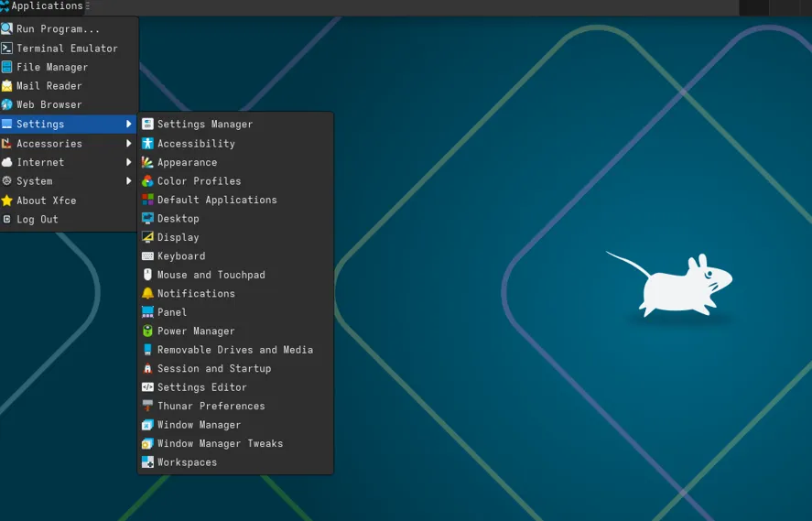Open Default Applications entry
Image resolution: width=812 pixels, height=521 pixels.
pos(235,200)
